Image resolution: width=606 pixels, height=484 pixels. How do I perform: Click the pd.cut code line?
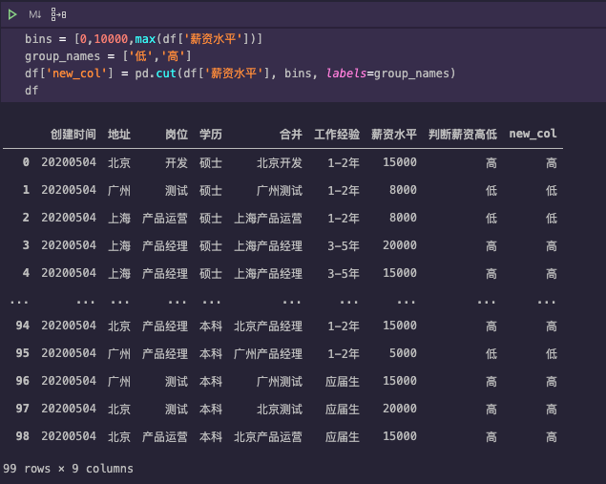pyautogui.click(x=239, y=74)
